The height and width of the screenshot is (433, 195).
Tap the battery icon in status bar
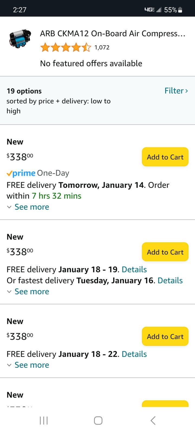point(180,10)
